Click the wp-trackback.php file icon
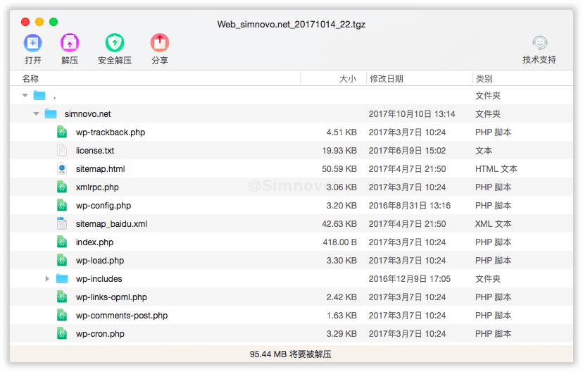Screen dimensions: 583x372 pyautogui.click(x=62, y=132)
